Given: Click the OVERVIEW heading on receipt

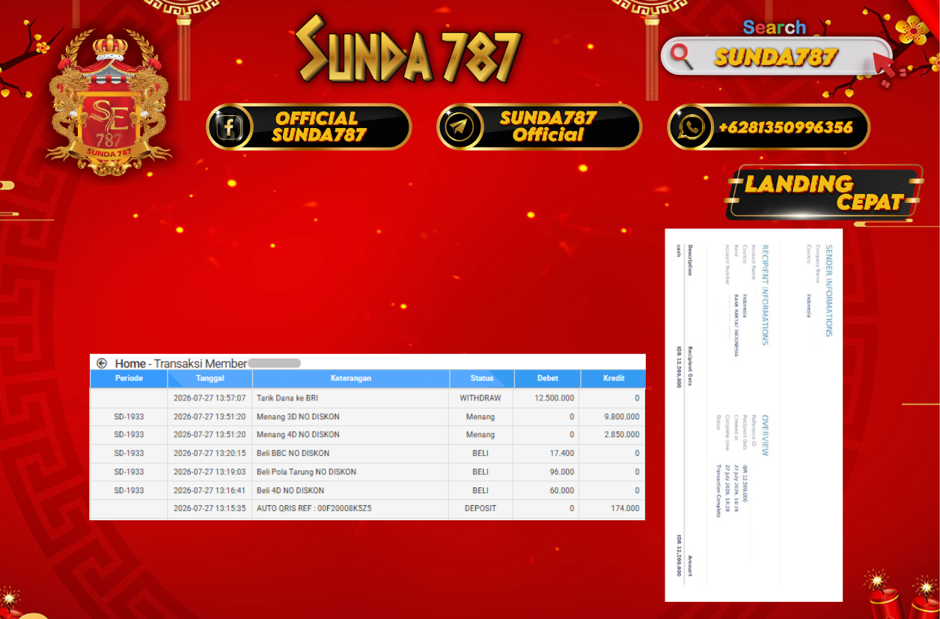Looking at the screenshot, I should (765, 436).
